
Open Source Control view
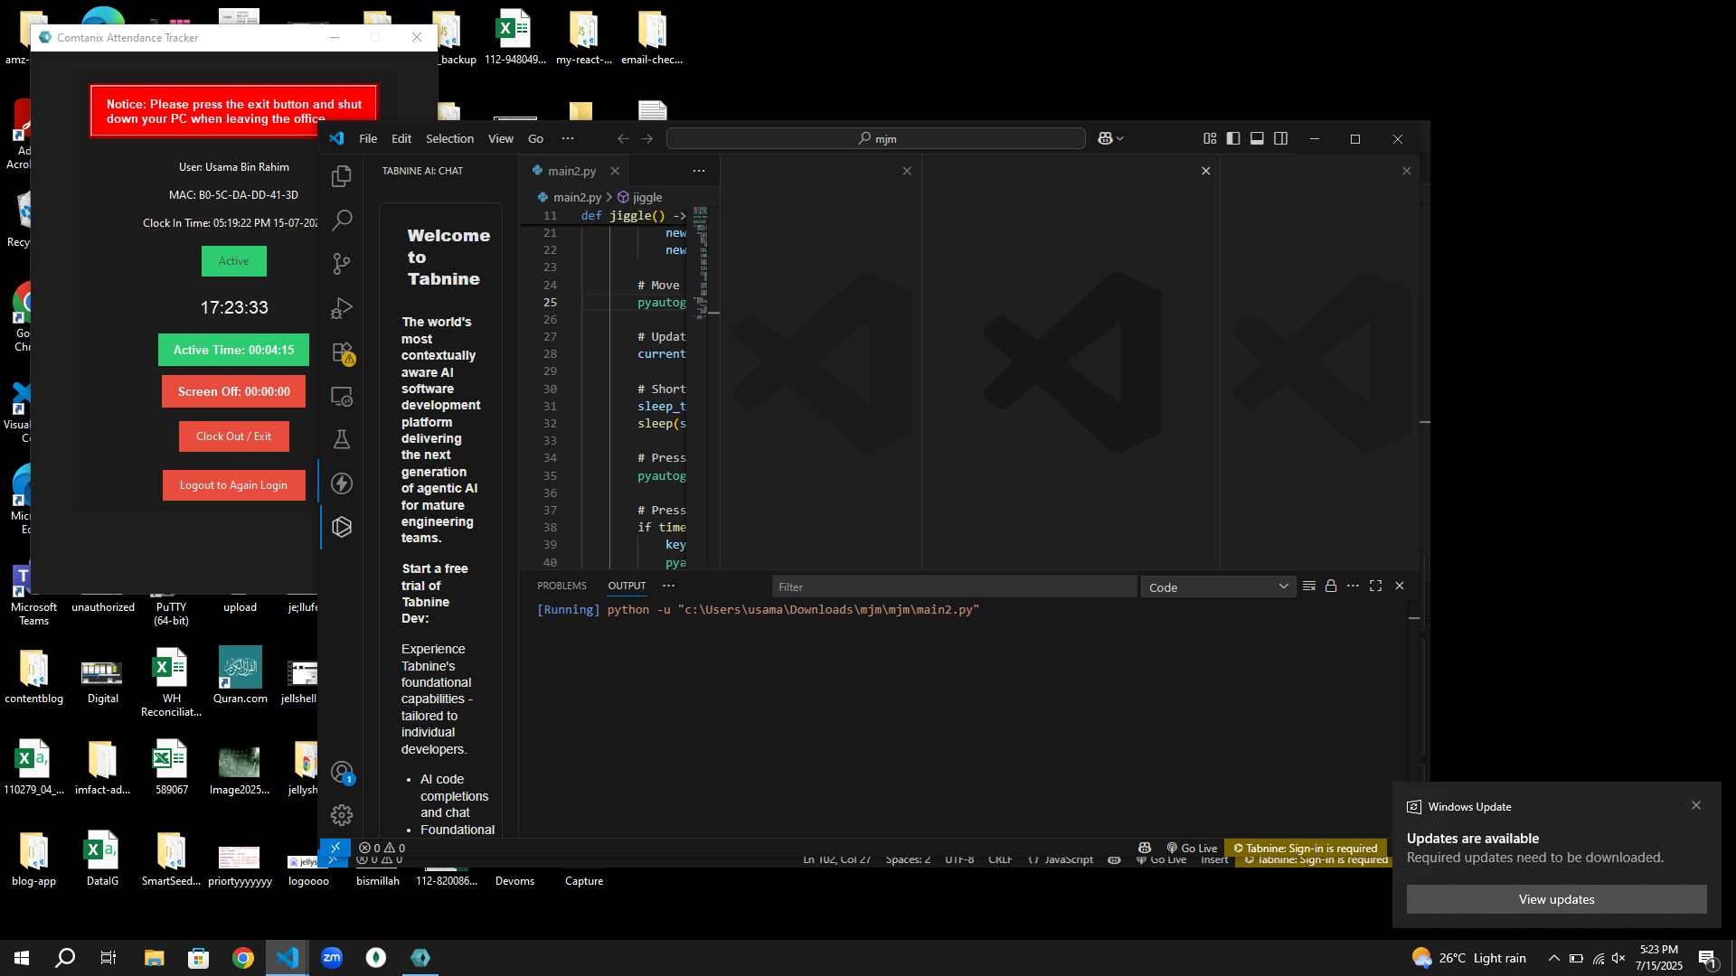[x=342, y=263]
